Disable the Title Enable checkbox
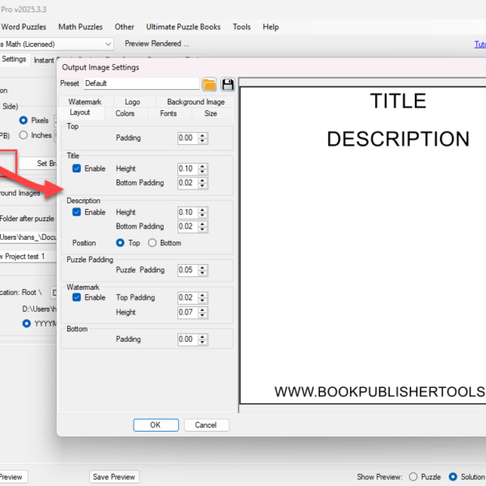 [x=77, y=168]
